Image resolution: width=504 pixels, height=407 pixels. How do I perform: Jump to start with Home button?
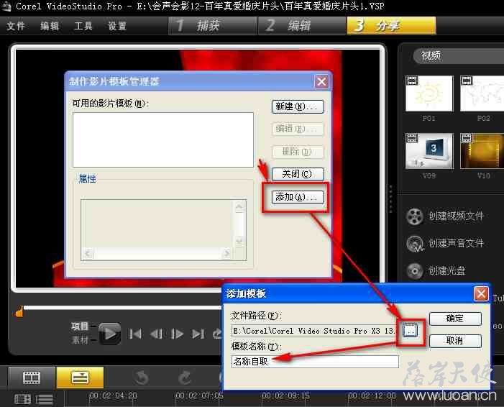pos(135,334)
